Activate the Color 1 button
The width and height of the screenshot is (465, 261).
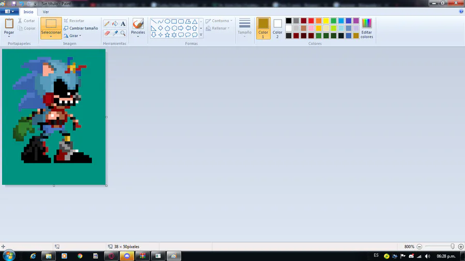(x=263, y=28)
